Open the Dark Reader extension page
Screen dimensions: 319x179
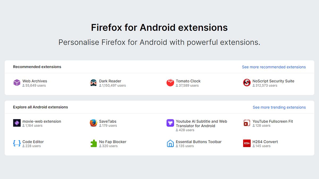110,81
